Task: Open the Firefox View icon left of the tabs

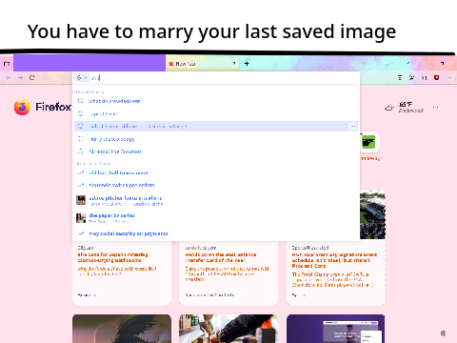Action: click(7, 64)
